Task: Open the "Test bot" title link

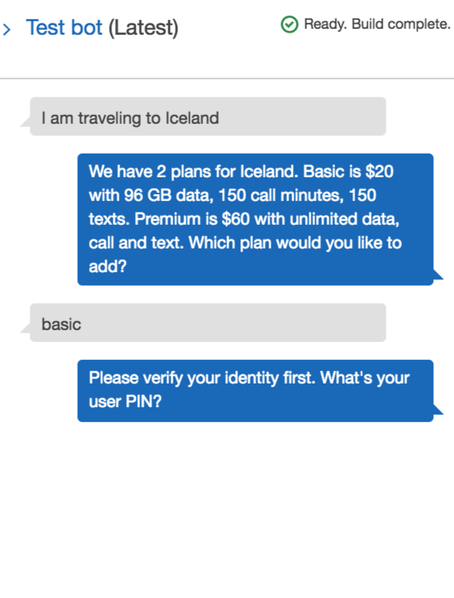Action: 64,27
